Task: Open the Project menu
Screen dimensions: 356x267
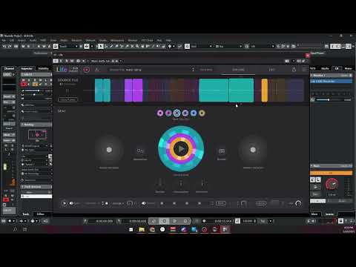Action: 22,40
